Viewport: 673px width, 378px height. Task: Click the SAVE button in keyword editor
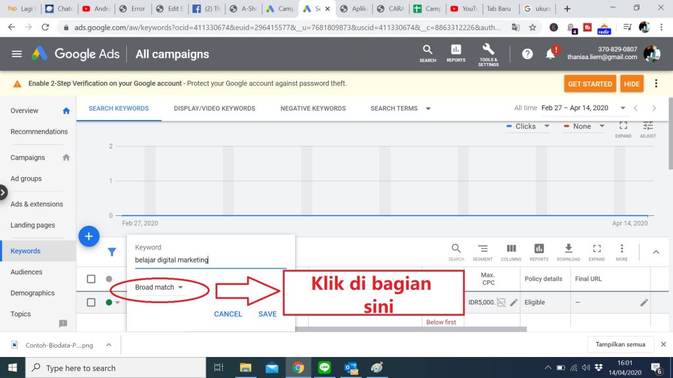coord(267,314)
